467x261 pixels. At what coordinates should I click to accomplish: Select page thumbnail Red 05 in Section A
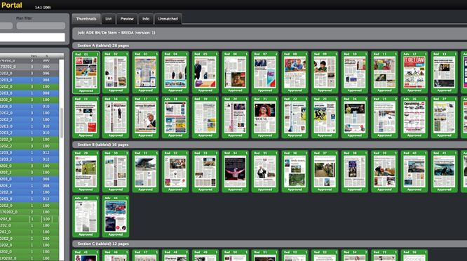click(205, 72)
